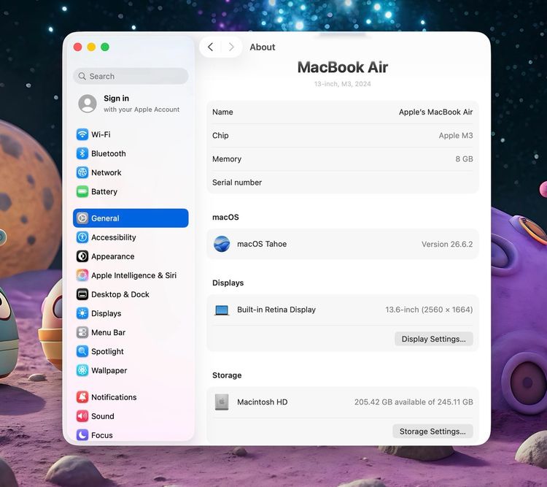Image resolution: width=547 pixels, height=487 pixels.
Task: Click the Macintosh HD text
Action: (263, 402)
